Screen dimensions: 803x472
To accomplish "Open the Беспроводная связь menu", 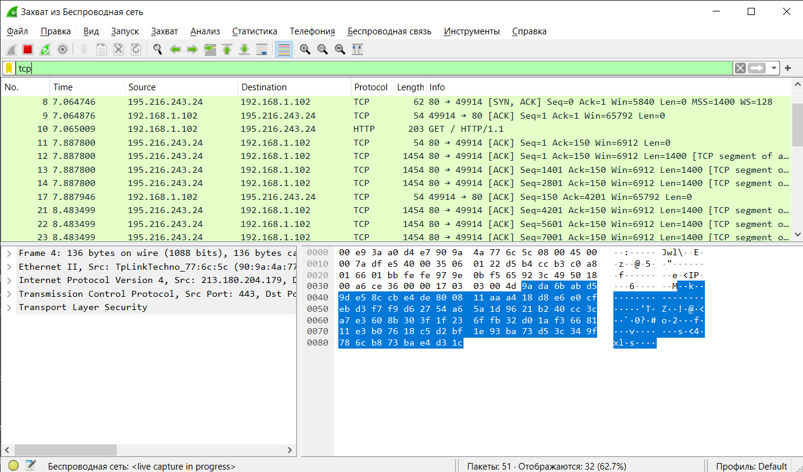I will [x=389, y=31].
